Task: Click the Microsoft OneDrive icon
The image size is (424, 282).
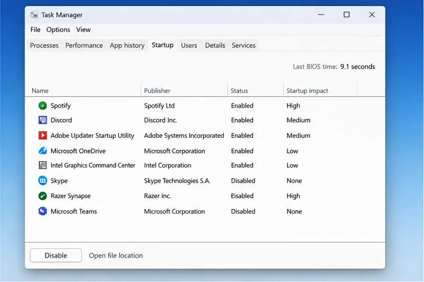Action: click(43, 151)
